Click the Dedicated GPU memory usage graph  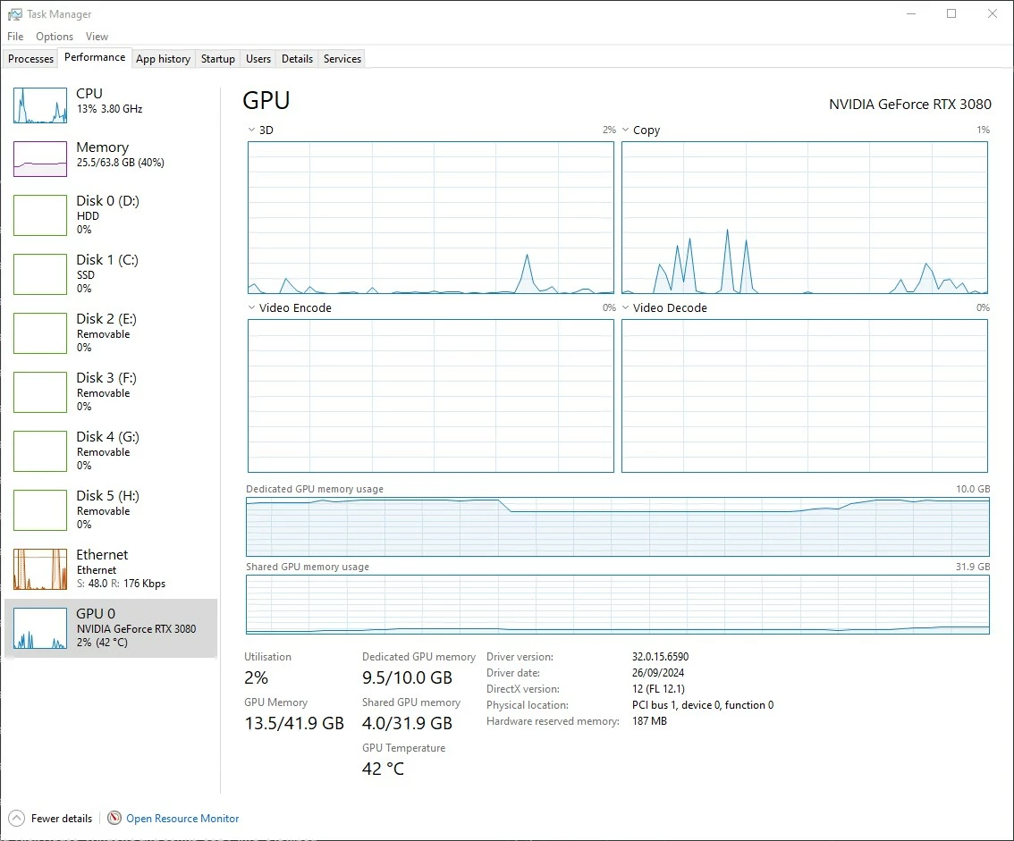pyautogui.click(x=618, y=526)
